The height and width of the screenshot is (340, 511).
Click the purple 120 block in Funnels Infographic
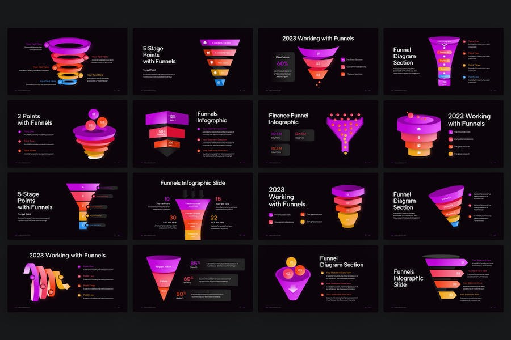pos(167,118)
